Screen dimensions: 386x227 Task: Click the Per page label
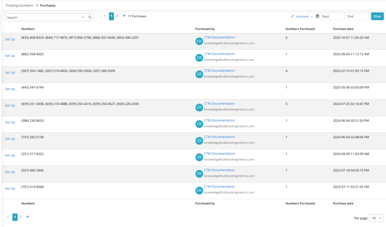(x=361, y=218)
